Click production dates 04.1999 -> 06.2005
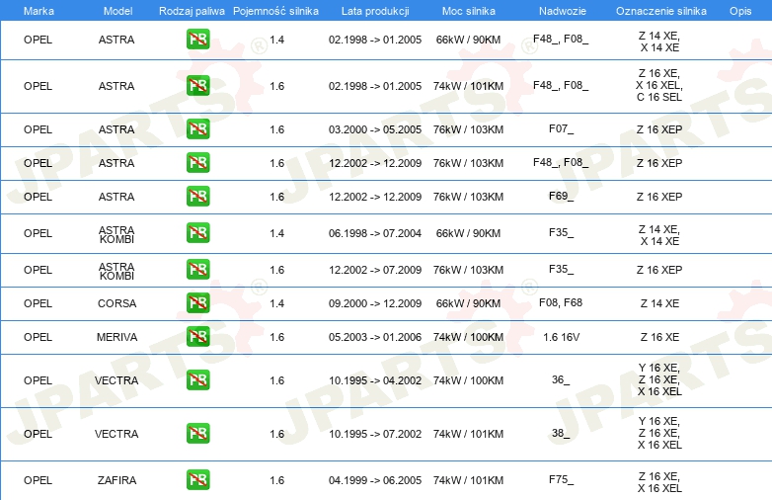The height and width of the screenshot is (500, 772). 375,480
